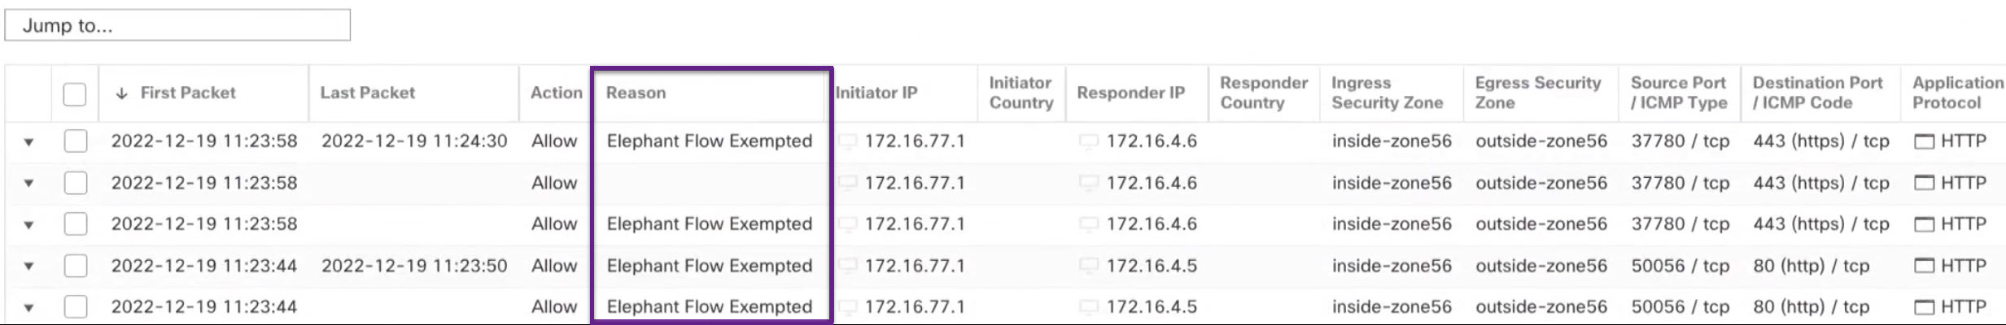Click the HTTP application protocol icon, first row
Viewport: 2006px width, 325px height.
click(x=1924, y=142)
